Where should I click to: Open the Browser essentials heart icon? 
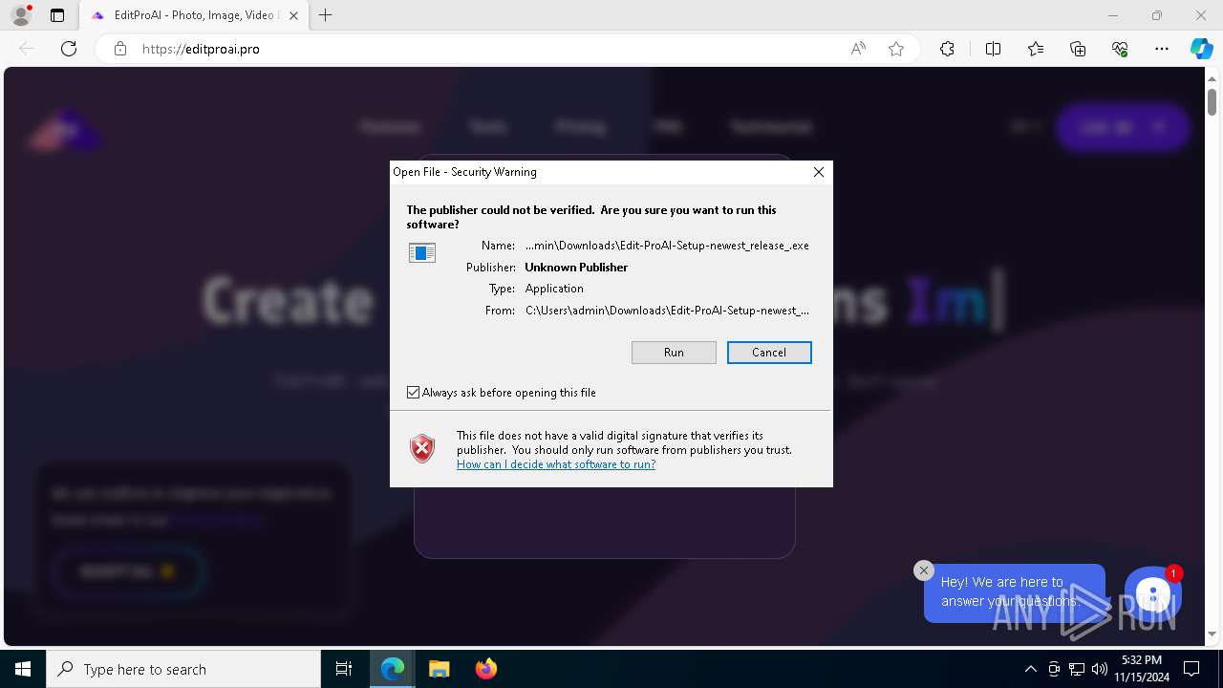click(x=1120, y=49)
